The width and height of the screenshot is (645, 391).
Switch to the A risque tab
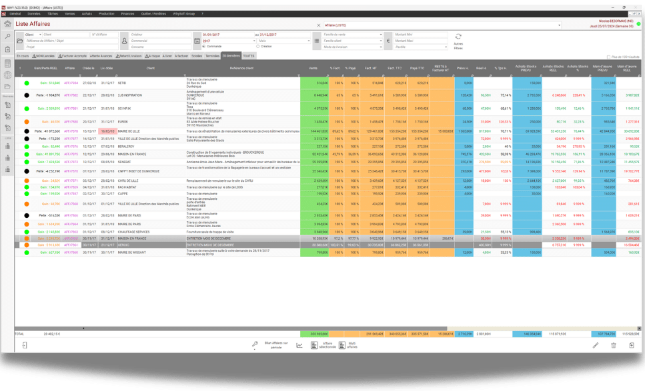click(153, 56)
